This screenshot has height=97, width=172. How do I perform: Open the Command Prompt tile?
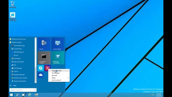(44, 58)
